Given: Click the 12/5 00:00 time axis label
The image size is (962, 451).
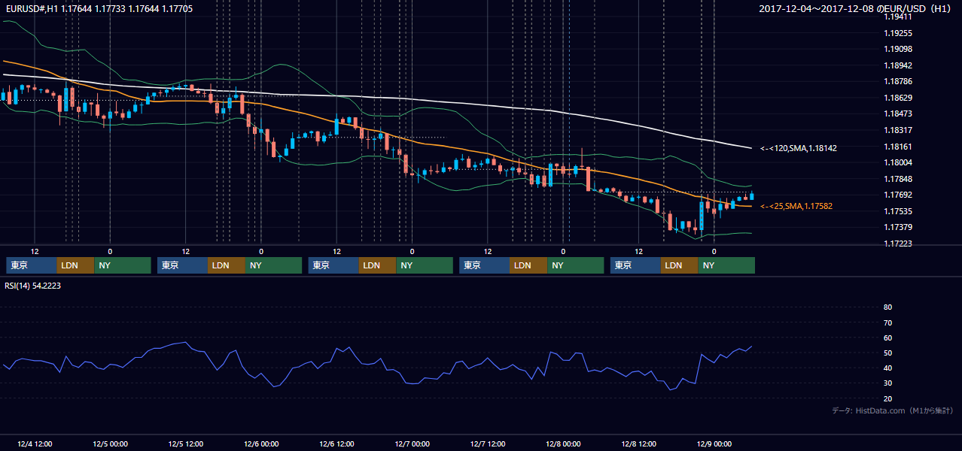Looking at the screenshot, I should tap(110, 444).
